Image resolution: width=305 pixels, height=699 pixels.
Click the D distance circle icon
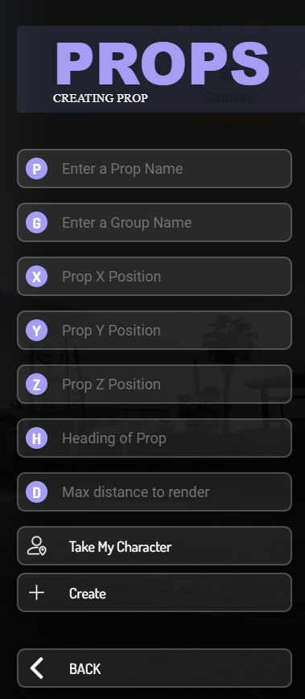[x=36, y=492]
